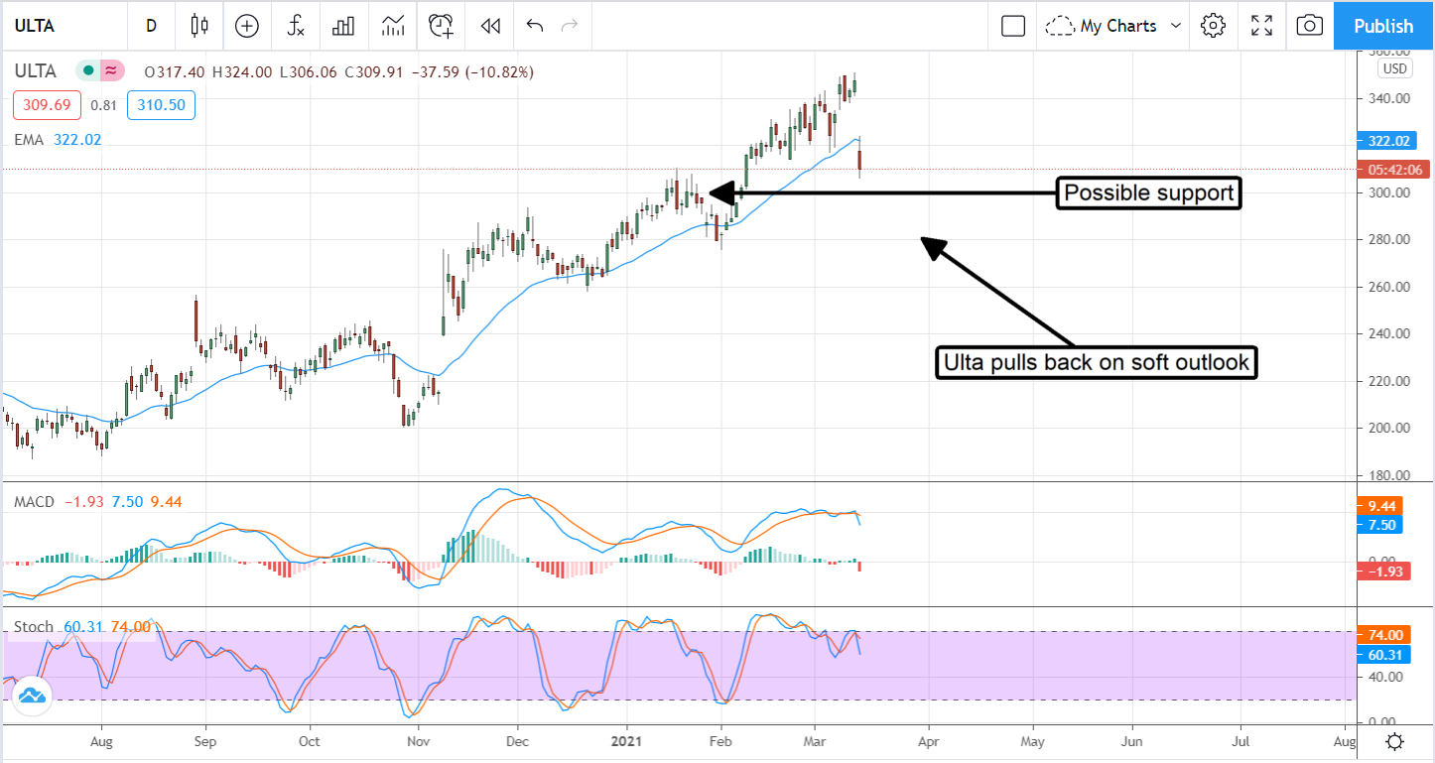Open the Indicator Templates icon
This screenshot has height=763, width=1435.
tap(392, 26)
